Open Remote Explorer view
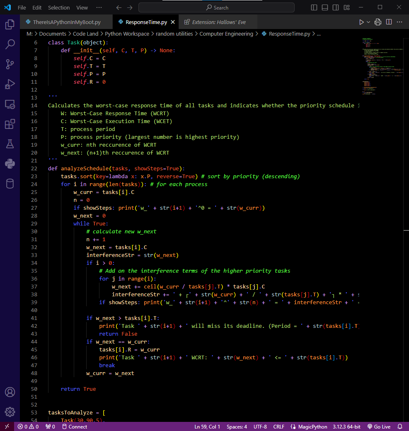 pyautogui.click(x=10, y=104)
